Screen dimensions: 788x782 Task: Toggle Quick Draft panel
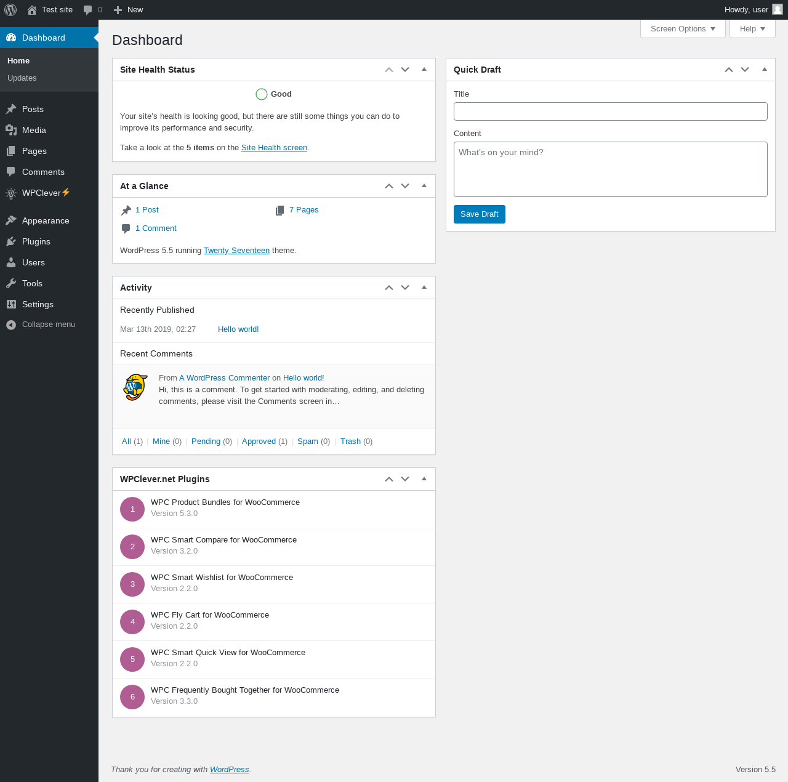tap(765, 70)
